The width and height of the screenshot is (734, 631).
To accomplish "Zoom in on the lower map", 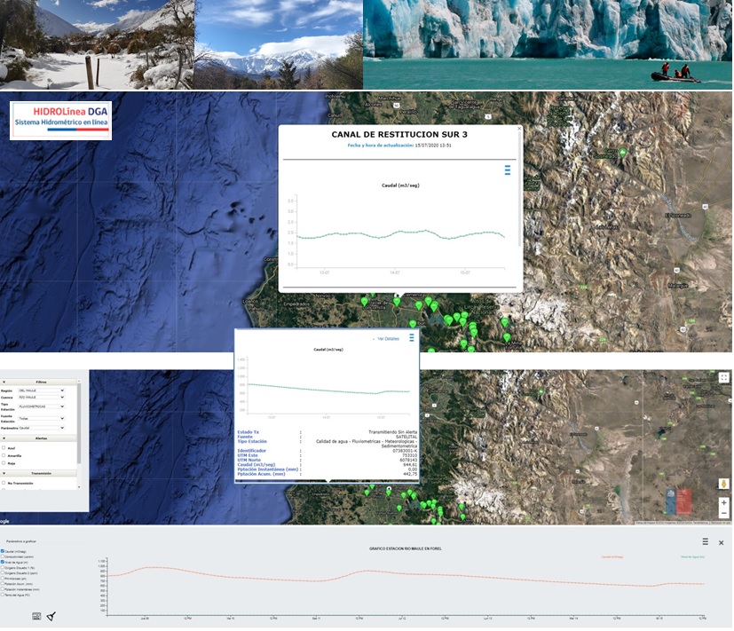I will pyautogui.click(x=723, y=502).
